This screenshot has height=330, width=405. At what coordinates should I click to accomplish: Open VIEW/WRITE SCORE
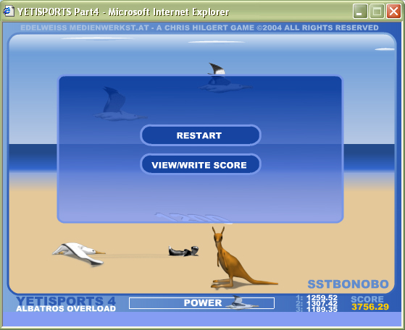coord(201,164)
